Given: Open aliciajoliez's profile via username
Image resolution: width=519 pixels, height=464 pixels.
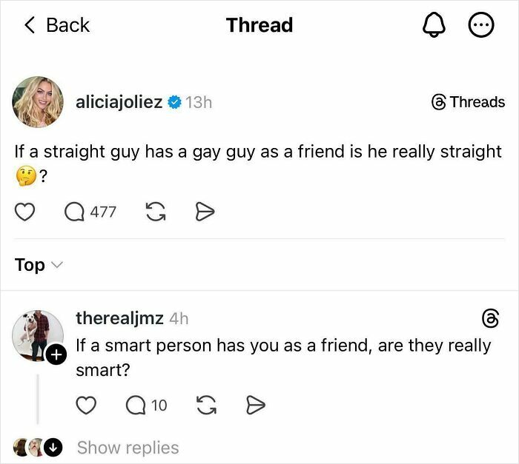Looking at the screenshot, I should point(119,102).
